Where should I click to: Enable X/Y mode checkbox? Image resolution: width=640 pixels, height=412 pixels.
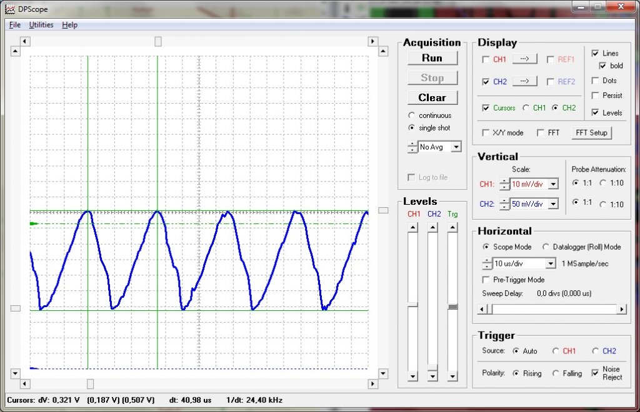pos(486,132)
